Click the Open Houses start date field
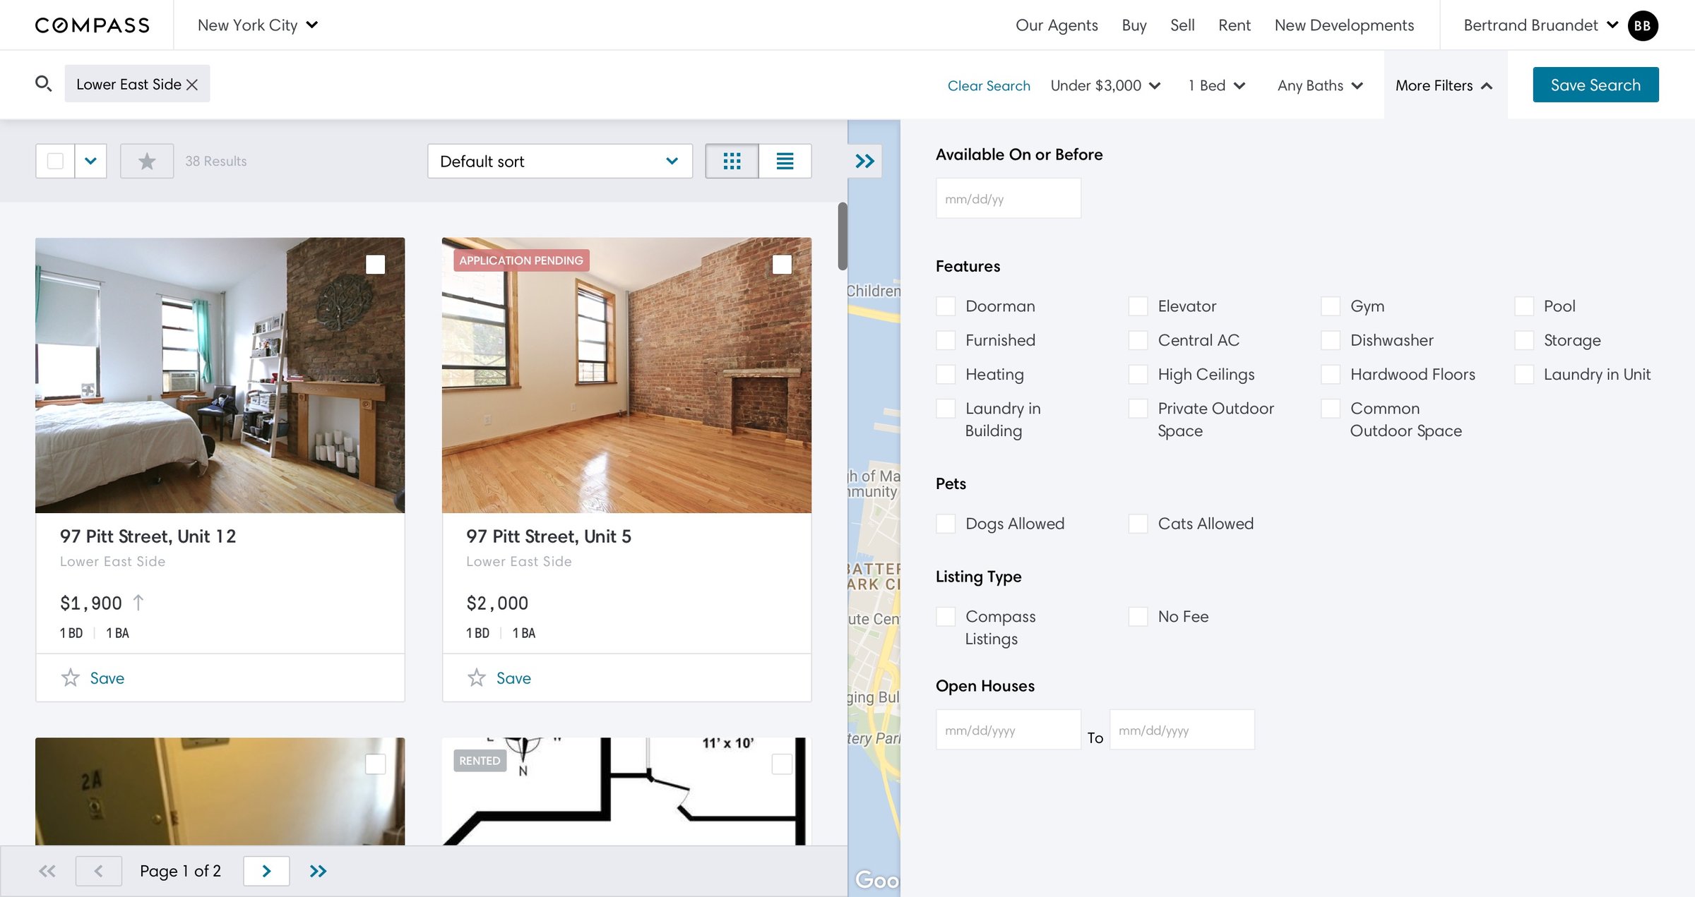This screenshot has height=897, width=1695. tap(1008, 730)
